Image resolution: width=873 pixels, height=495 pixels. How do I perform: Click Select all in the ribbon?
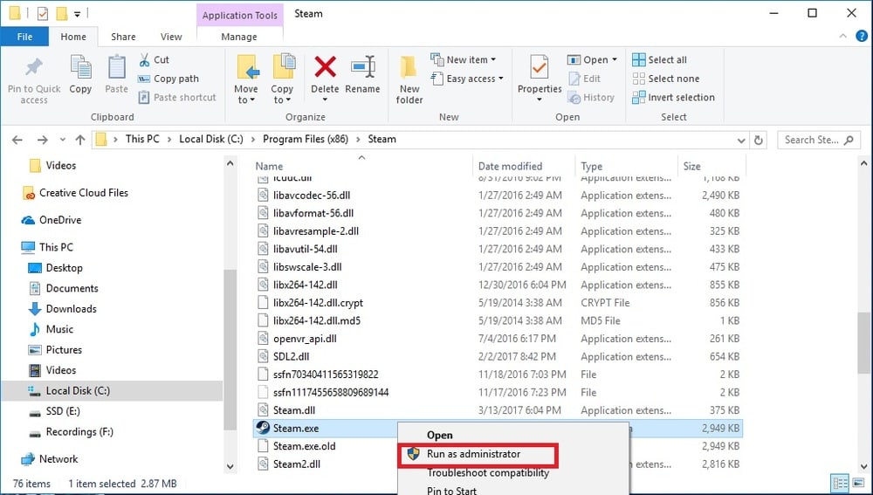(x=659, y=59)
